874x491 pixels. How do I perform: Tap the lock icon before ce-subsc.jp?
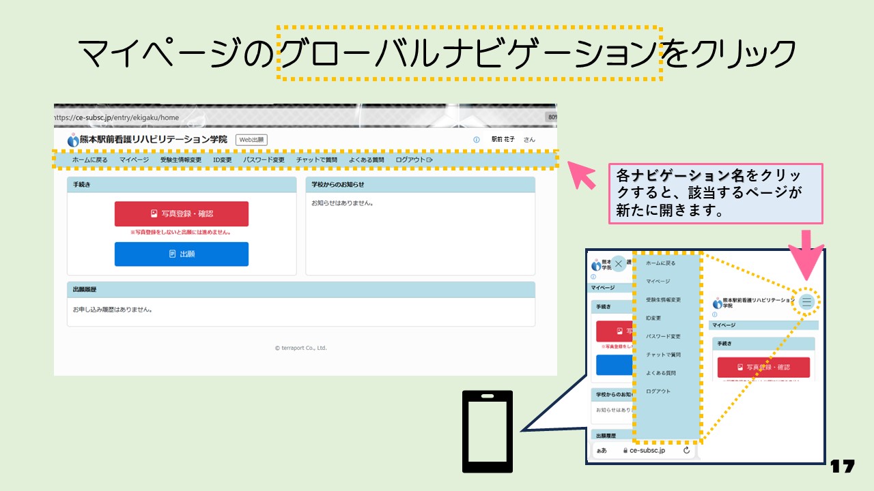click(624, 450)
